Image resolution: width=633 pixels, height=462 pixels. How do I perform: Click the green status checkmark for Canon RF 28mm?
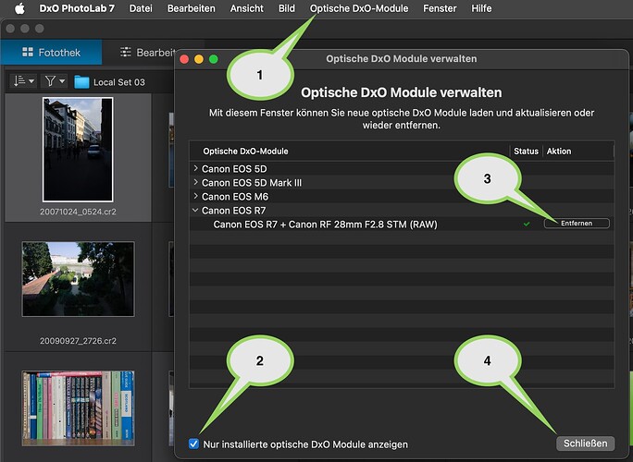[527, 224]
